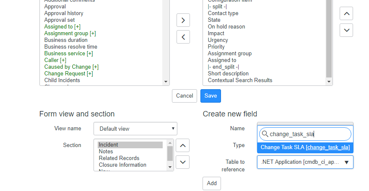369x191 pixels.
Task: Select Notes in the Section list
Action: point(130,152)
